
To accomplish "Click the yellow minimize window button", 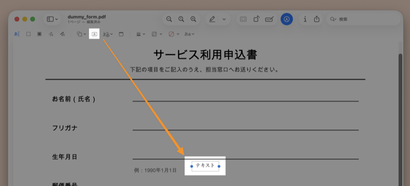I will (25, 19).
